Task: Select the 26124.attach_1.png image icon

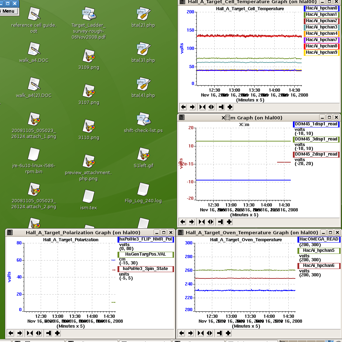Action: point(34,119)
